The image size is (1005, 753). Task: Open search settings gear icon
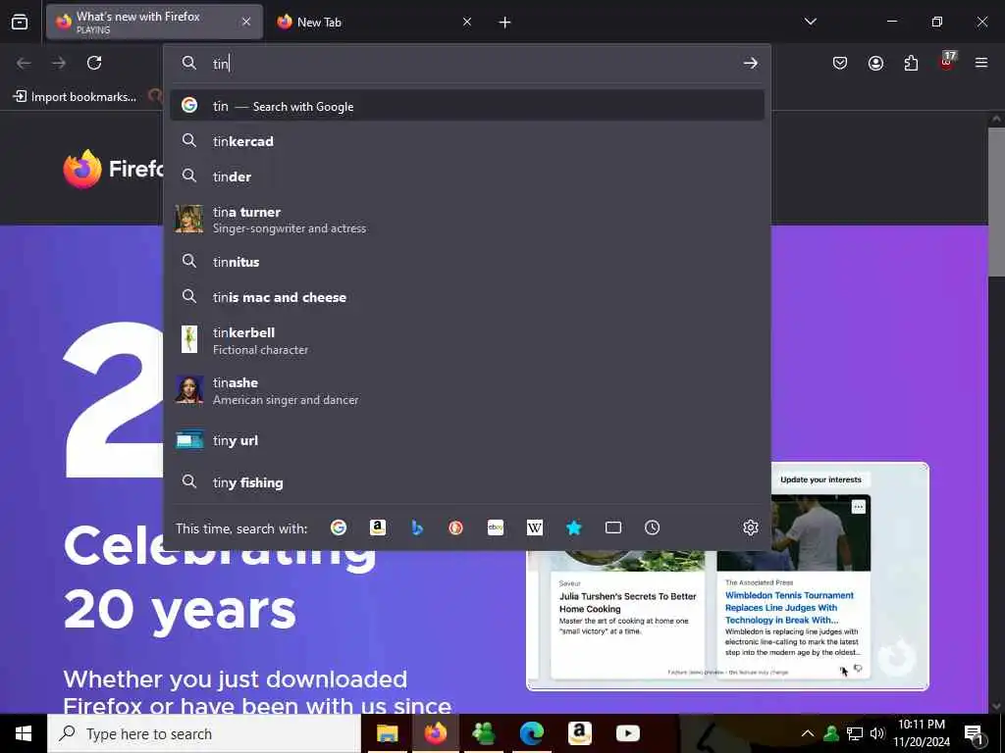click(x=751, y=527)
